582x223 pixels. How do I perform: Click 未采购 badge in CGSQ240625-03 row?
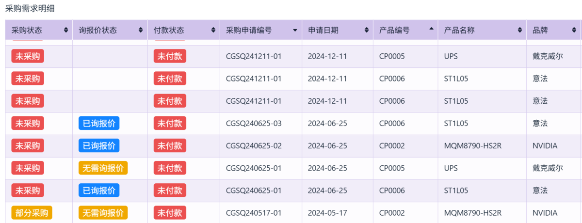pyautogui.click(x=28, y=124)
